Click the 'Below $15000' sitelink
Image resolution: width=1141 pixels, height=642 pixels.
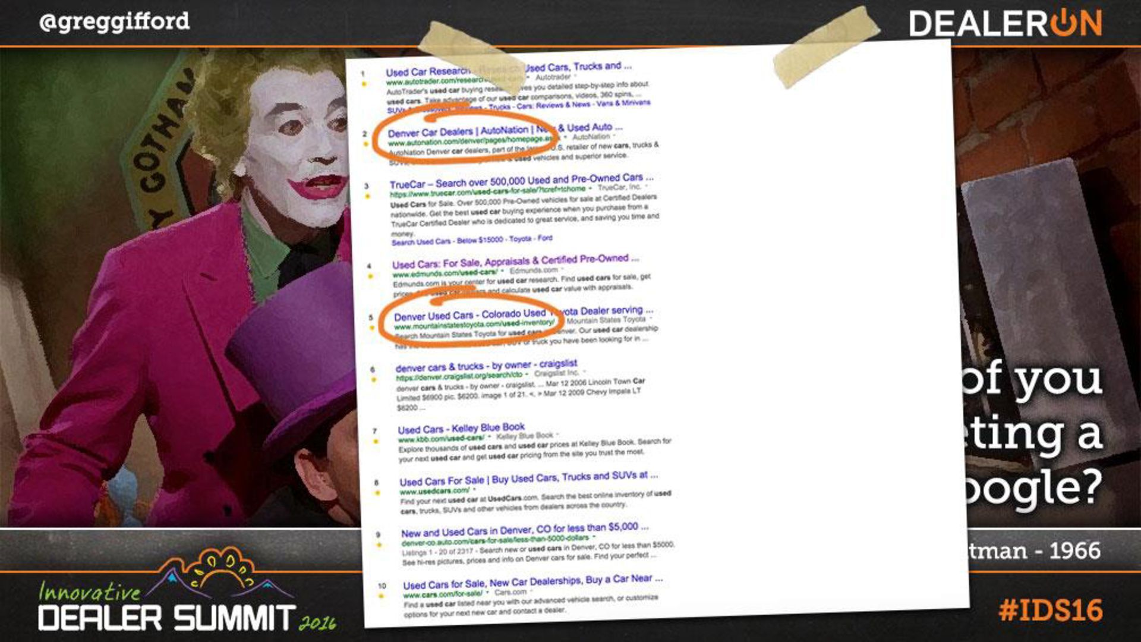pos(480,240)
